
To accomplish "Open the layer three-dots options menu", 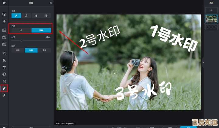I will coord(215,17).
